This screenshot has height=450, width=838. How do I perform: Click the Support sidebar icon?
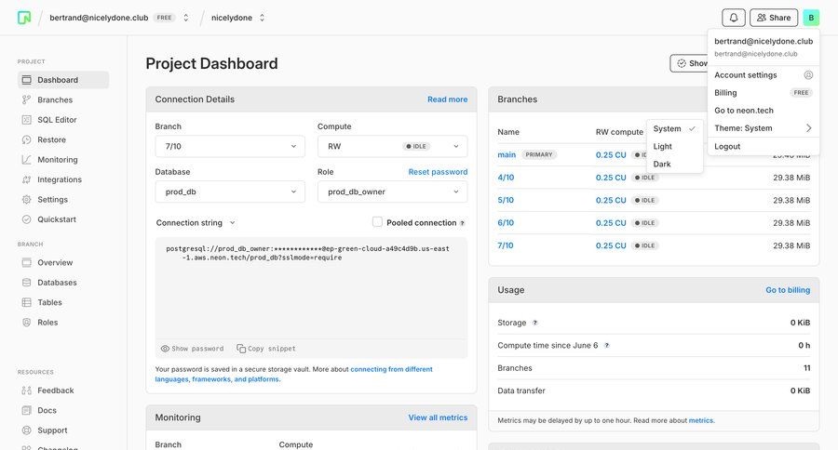point(27,430)
